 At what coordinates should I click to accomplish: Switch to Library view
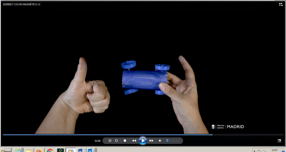(x=281, y=4)
